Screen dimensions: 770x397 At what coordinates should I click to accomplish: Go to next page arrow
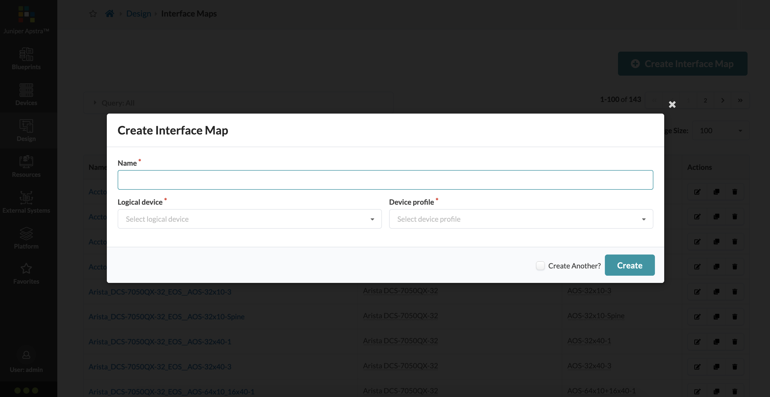click(723, 100)
